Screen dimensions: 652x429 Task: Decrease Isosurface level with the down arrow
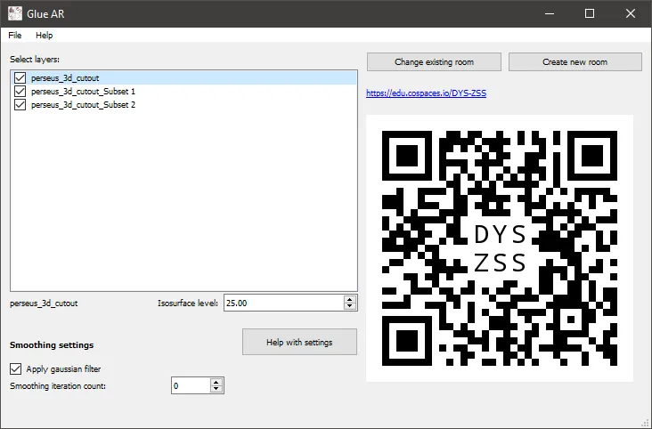pos(350,306)
